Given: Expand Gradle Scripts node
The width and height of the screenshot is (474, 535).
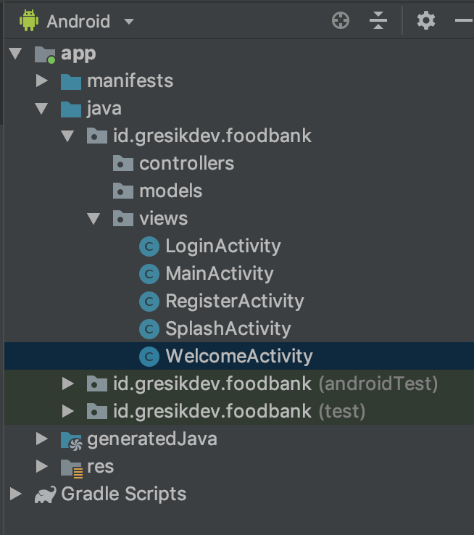Looking at the screenshot, I should coord(16,494).
